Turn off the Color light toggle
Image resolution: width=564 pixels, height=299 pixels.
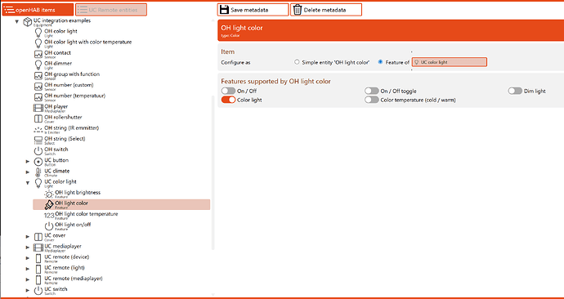point(228,100)
